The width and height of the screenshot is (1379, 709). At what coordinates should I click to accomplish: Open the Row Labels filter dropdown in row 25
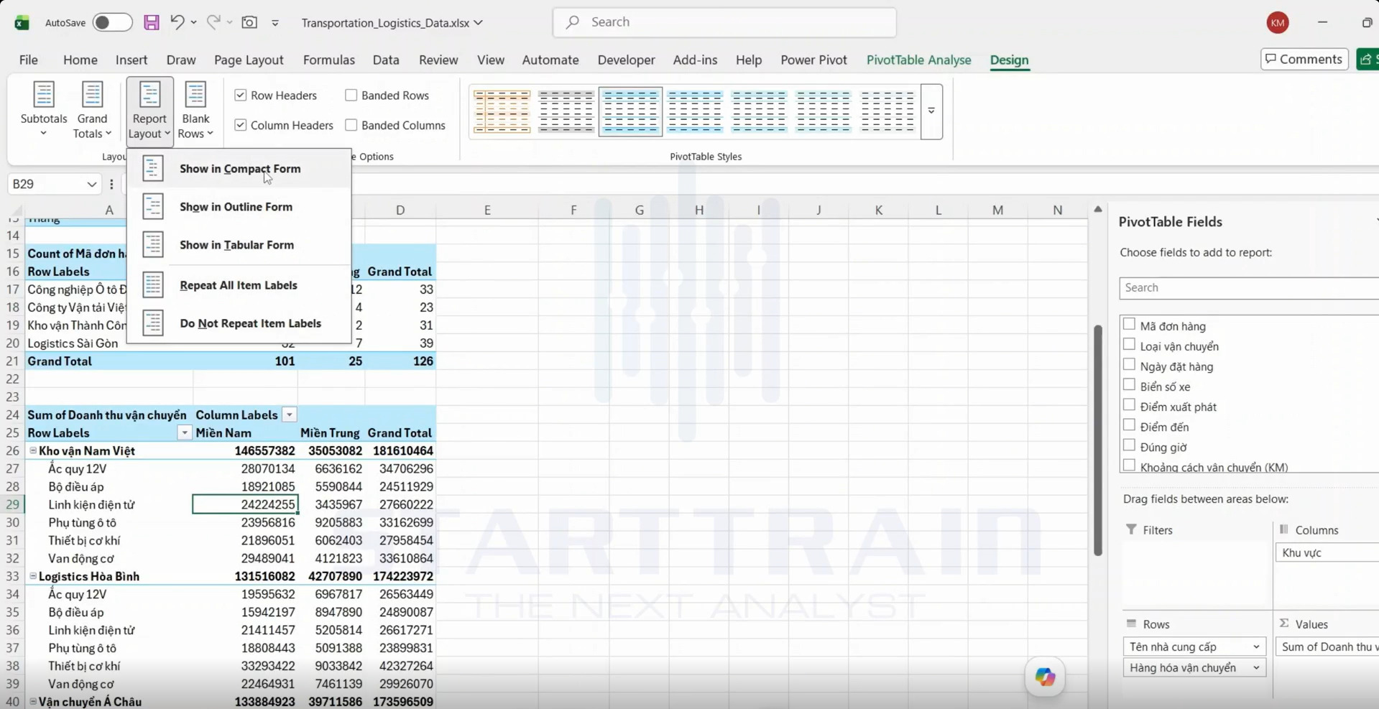(185, 432)
